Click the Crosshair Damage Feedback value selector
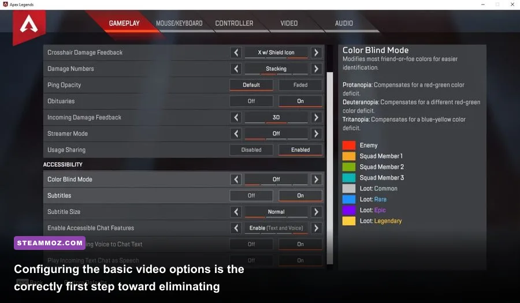This screenshot has height=303, width=520. pos(276,53)
